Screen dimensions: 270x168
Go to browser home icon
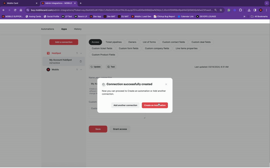(21, 10)
